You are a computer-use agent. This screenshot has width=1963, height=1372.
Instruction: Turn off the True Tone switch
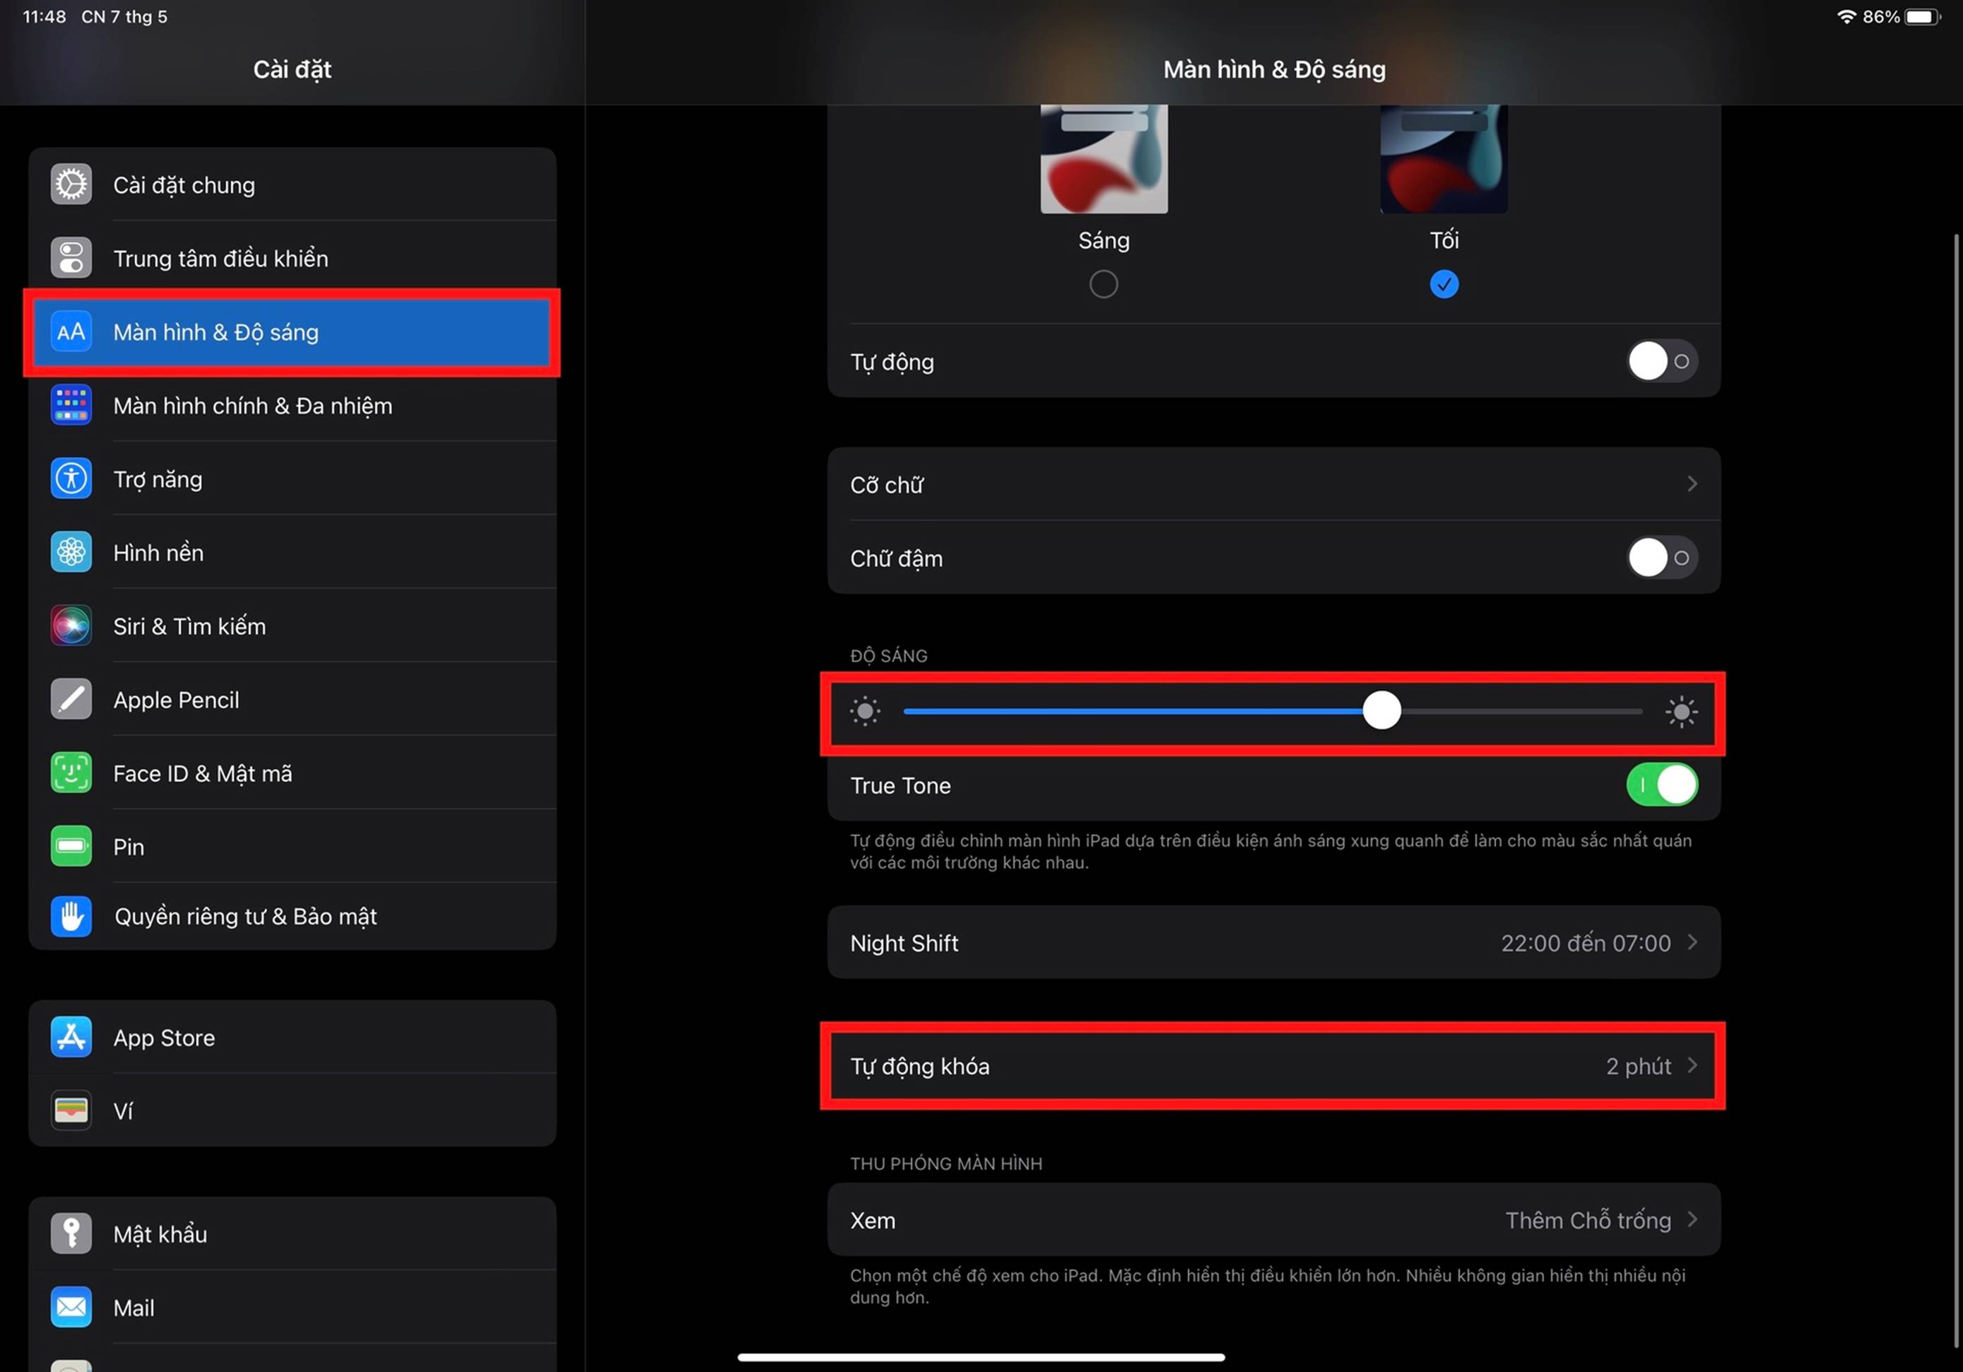coord(1661,785)
